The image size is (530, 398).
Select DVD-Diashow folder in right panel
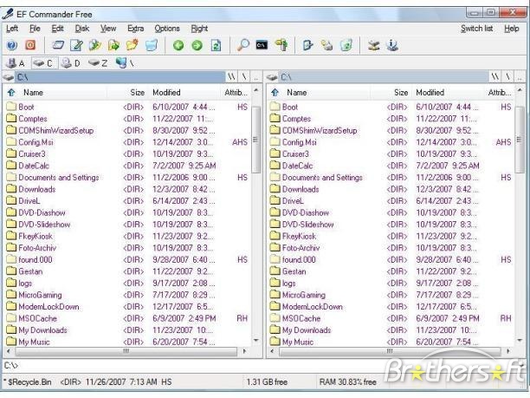[x=305, y=212]
